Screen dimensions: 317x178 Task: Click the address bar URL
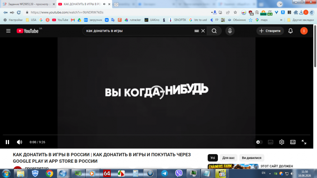[67, 12]
